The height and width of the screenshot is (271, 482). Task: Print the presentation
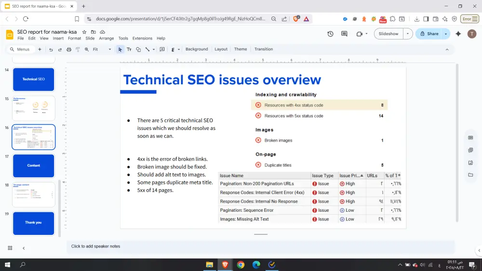(69, 50)
